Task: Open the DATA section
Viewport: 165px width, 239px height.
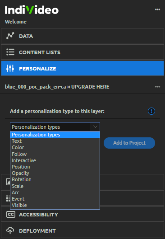Action: pyautogui.click(x=82, y=36)
